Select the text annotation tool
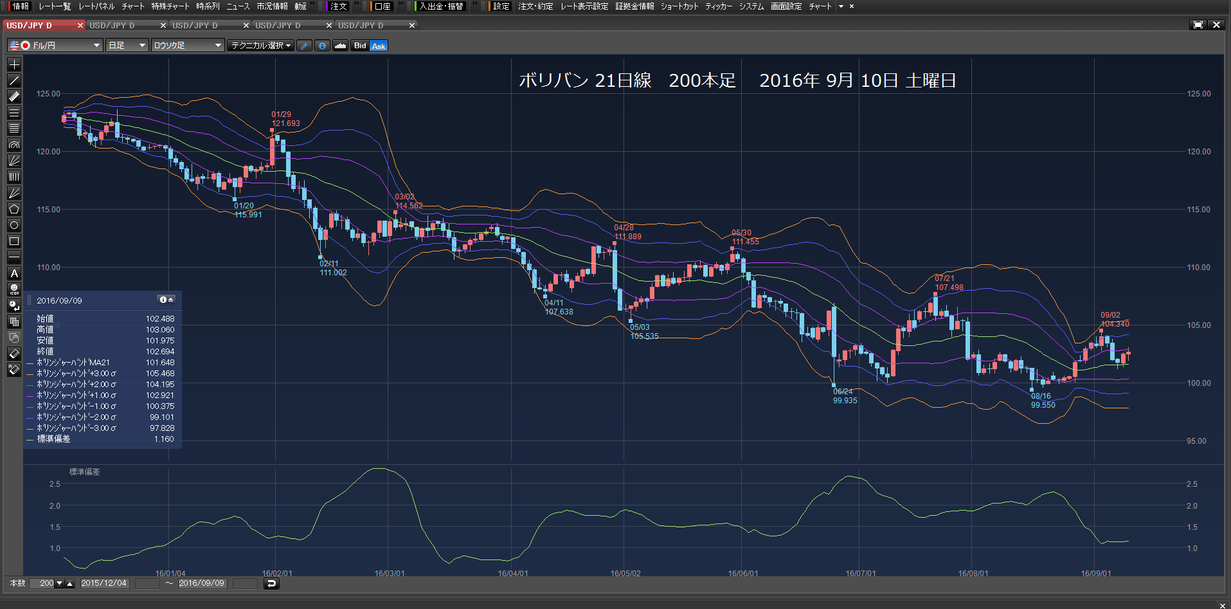1231x609 pixels. (14, 273)
